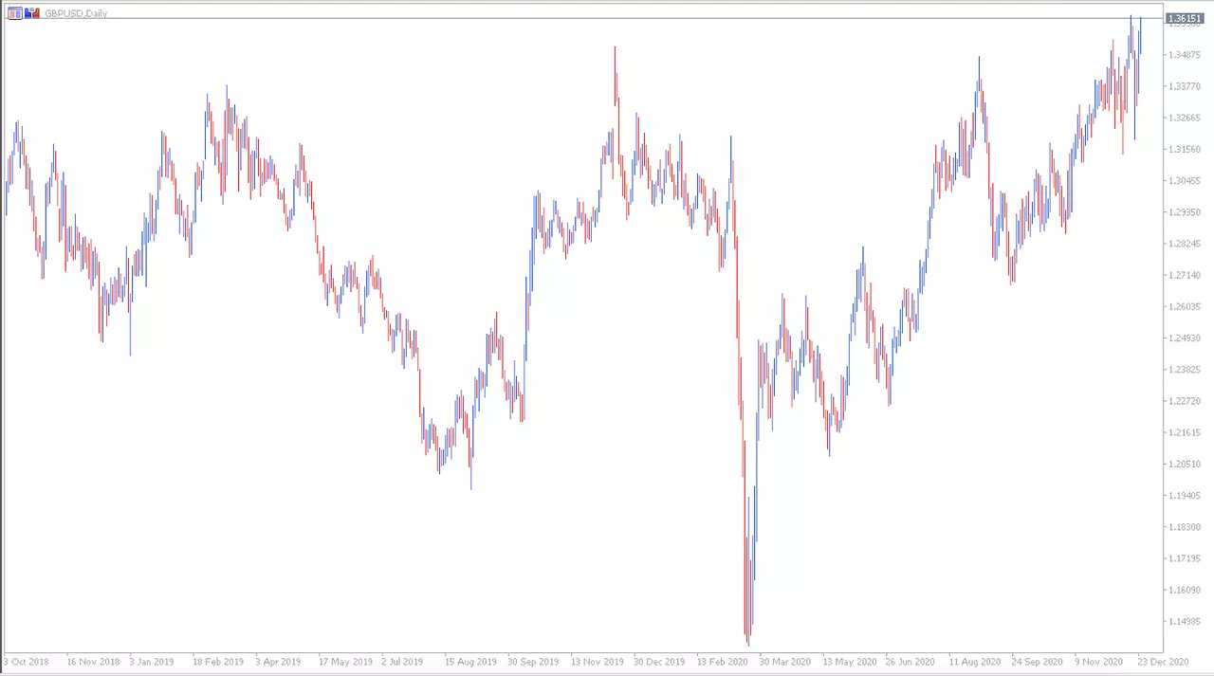Click the GBPUSD,Daily chart title
1214x676 pixels.
click(76, 14)
